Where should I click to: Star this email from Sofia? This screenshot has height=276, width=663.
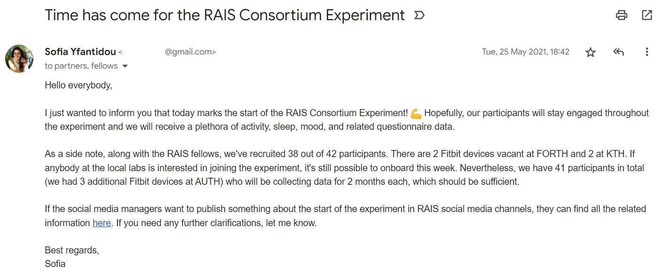tap(591, 52)
